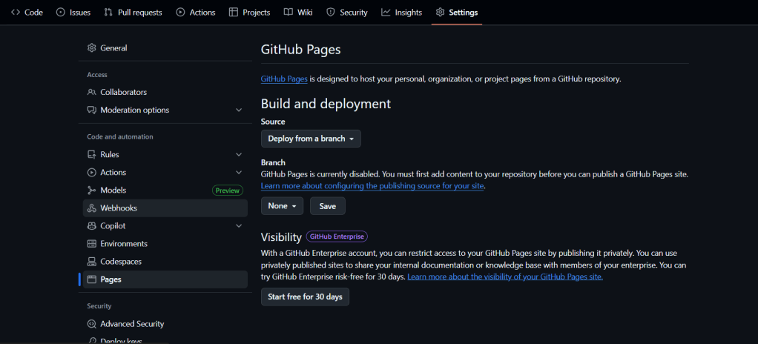Click the Build and deployment heading
This screenshot has width=758, height=344.
pos(326,104)
